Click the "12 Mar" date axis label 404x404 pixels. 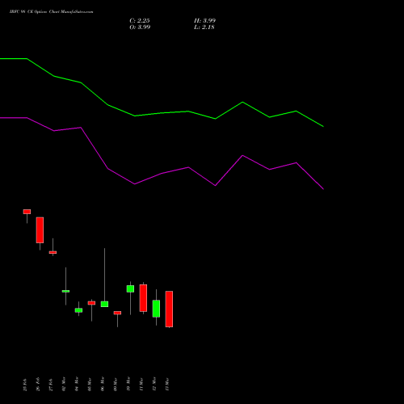[x=154, y=384]
